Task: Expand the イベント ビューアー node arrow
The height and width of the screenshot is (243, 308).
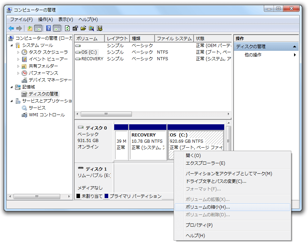Action: click(18, 59)
